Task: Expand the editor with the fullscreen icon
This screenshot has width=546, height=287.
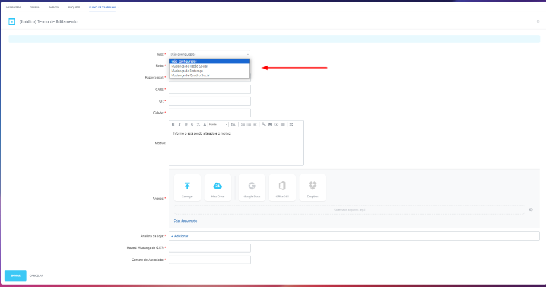Action: (291, 125)
